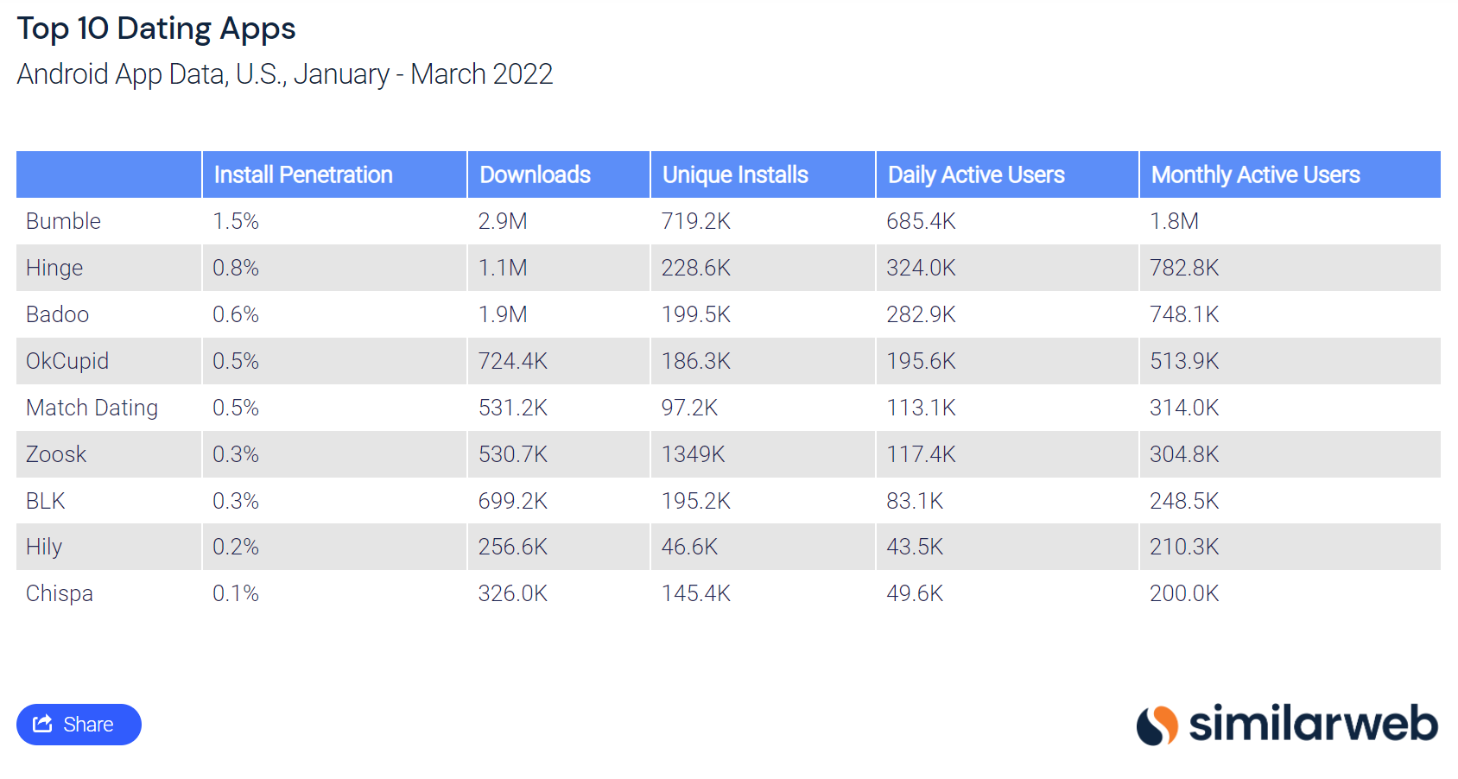
Task: Click the Similarweb logo
Action: [x=1287, y=724]
